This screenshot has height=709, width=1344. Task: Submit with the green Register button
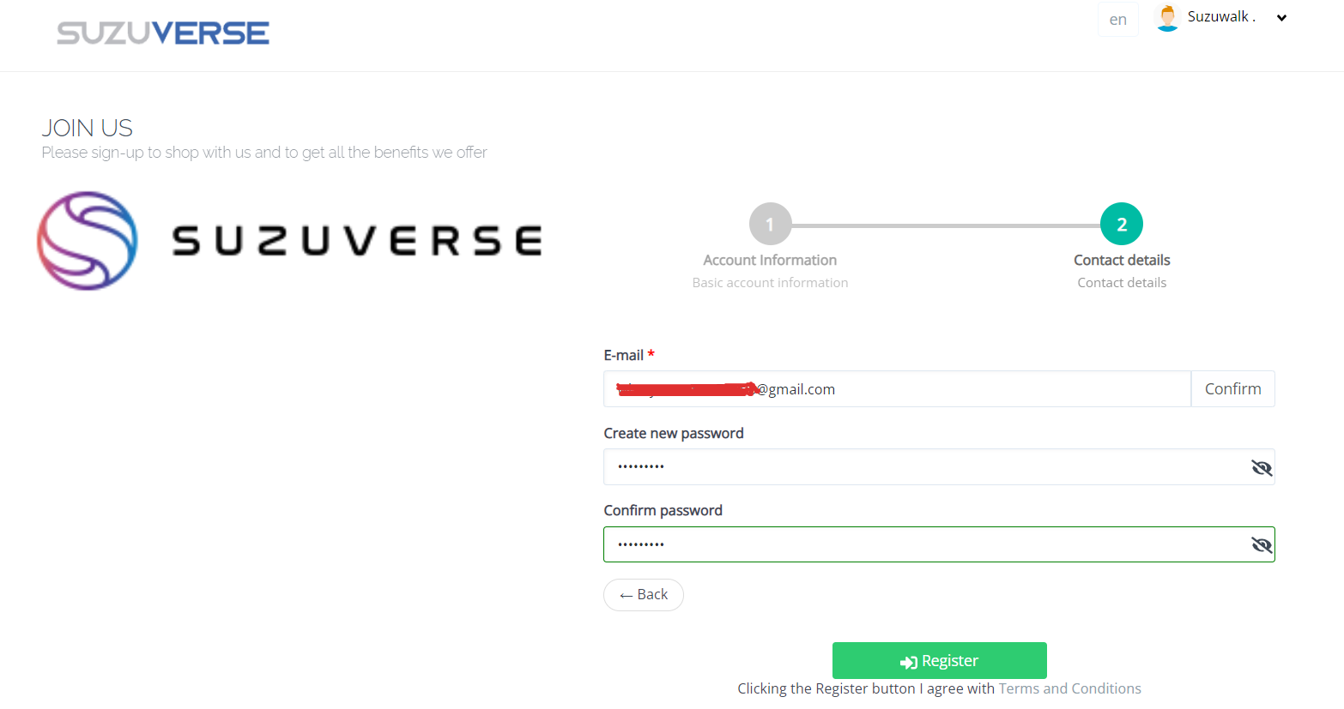click(x=939, y=661)
